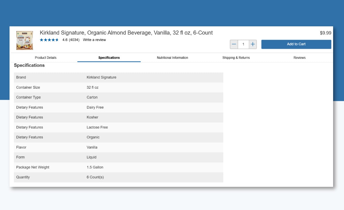Decrease quantity with the minus button
344x210 pixels.
[234, 44]
